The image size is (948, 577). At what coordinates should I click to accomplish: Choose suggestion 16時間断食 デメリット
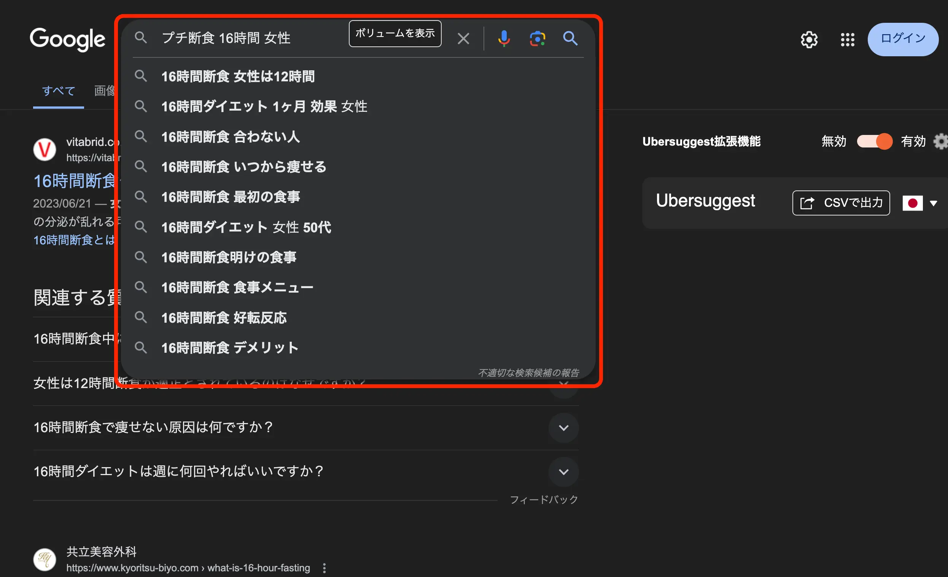(x=230, y=348)
